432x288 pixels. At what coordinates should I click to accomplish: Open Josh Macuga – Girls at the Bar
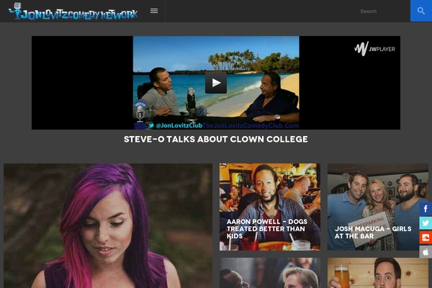[378, 207]
